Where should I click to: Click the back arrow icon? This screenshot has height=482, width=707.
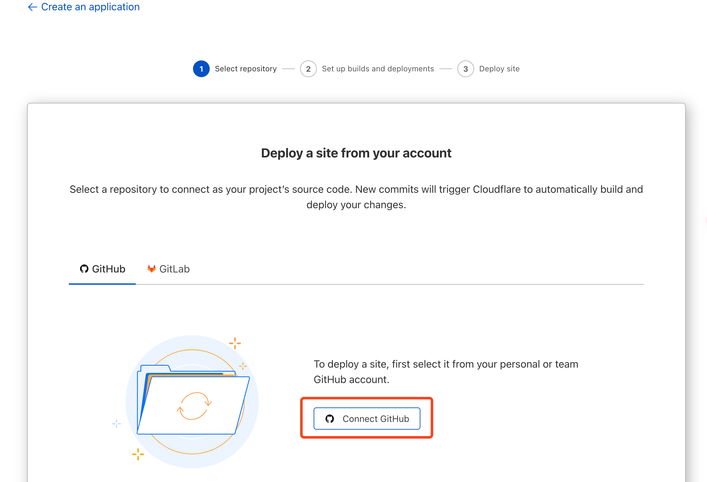click(32, 7)
